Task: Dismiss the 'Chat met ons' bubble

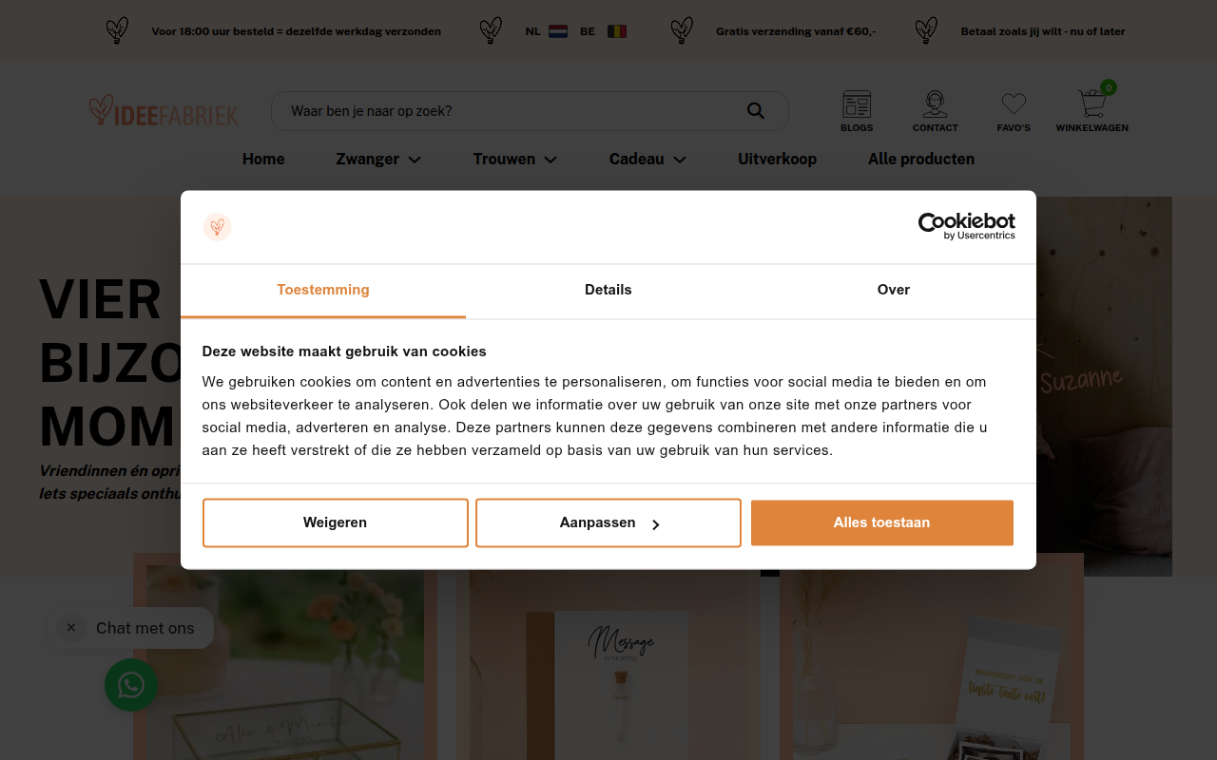Action: [x=71, y=628]
